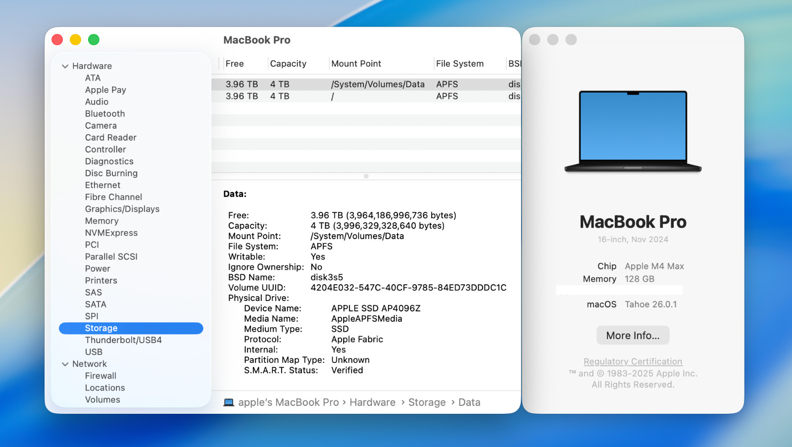Click Storage in the bottom path bar
The height and width of the screenshot is (447, 792).
click(427, 402)
